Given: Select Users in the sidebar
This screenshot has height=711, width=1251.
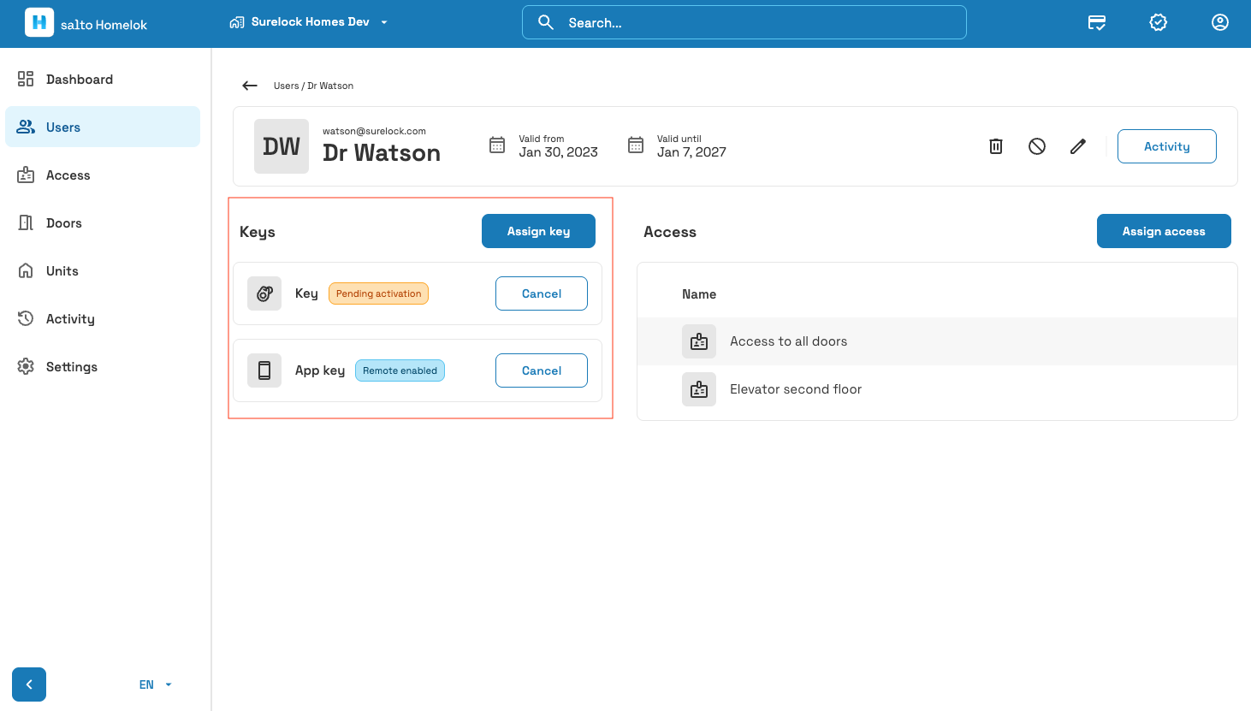Looking at the screenshot, I should [x=103, y=127].
